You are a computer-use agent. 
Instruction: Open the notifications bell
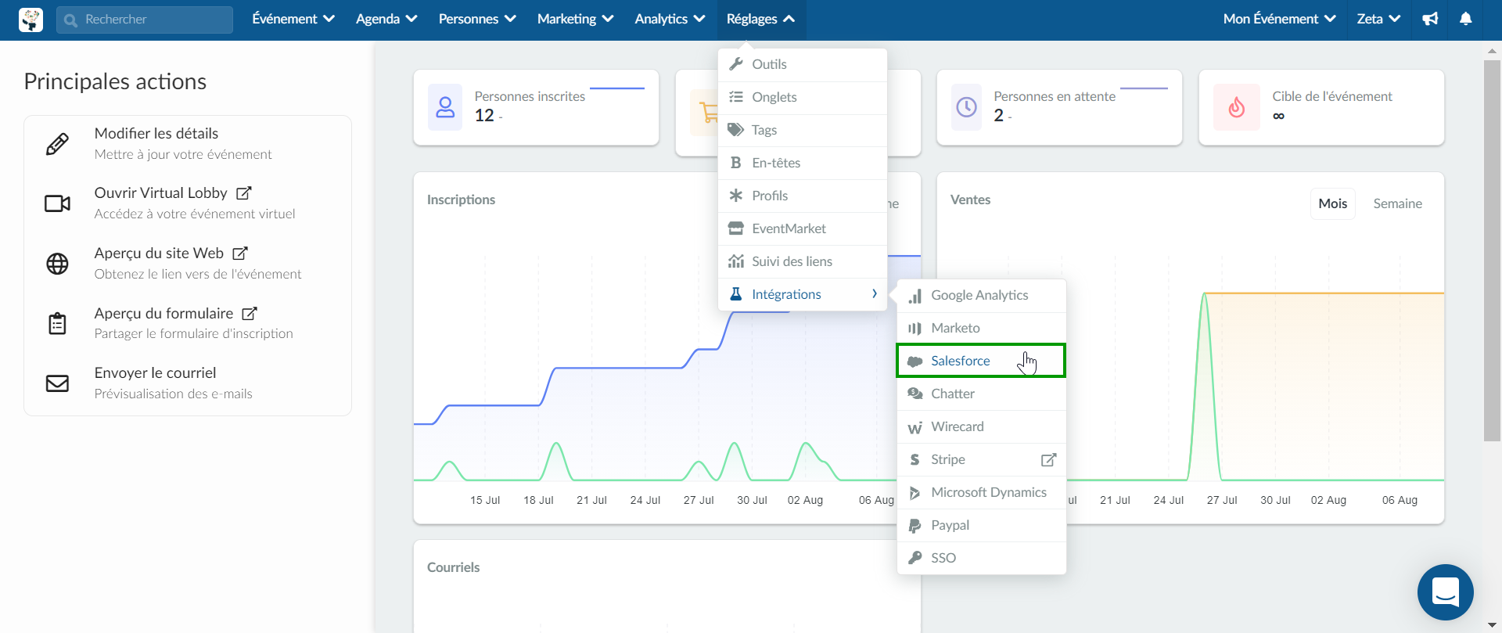point(1466,19)
